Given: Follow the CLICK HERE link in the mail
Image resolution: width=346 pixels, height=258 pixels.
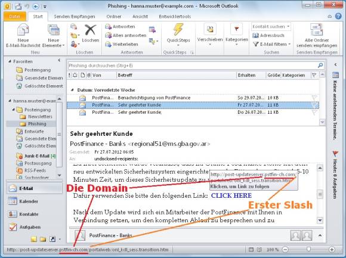Looking at the screenshot, I should (231, 195).
